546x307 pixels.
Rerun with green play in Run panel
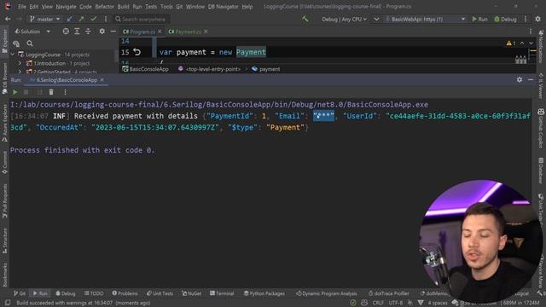pyautogui.click(x=15, y=92)
